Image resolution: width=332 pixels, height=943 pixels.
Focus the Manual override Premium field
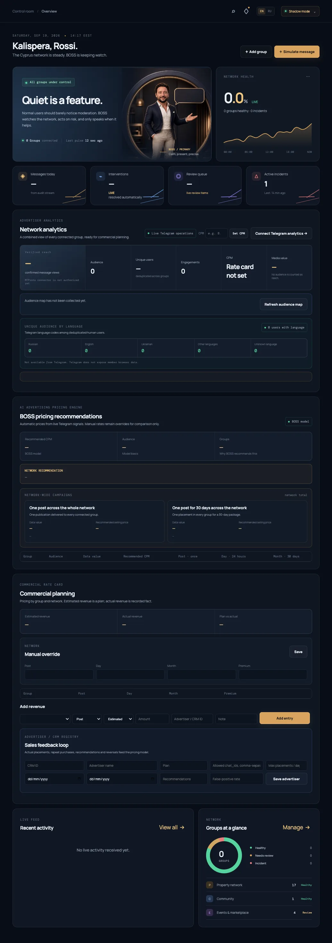click(x=273, y=675)
